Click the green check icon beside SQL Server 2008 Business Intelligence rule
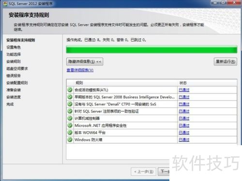Image resolution: width=242 pixels, height=181 pixels. [x=70, y=97]
